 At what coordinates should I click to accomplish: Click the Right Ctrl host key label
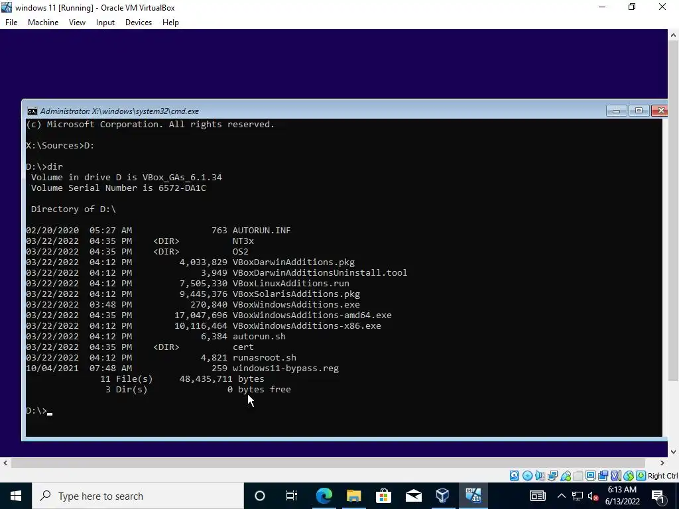tap(662, 476)
